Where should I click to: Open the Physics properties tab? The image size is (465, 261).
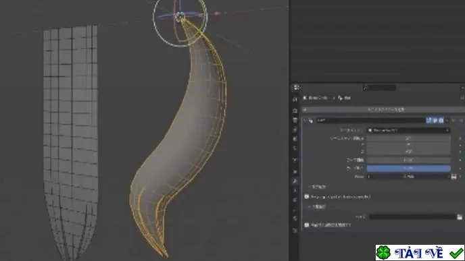(295, 200)
